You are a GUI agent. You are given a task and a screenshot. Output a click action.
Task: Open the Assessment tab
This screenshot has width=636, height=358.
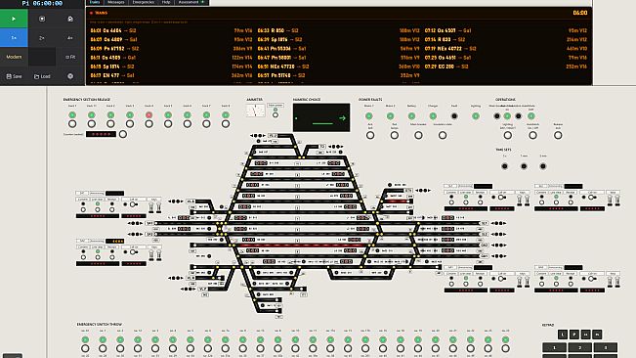tap(191, 2)
